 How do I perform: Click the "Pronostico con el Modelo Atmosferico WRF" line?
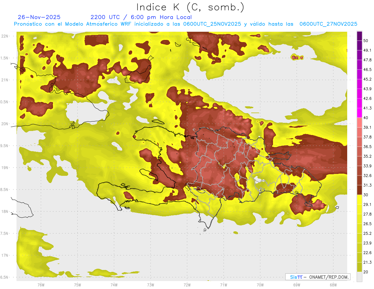186,24
